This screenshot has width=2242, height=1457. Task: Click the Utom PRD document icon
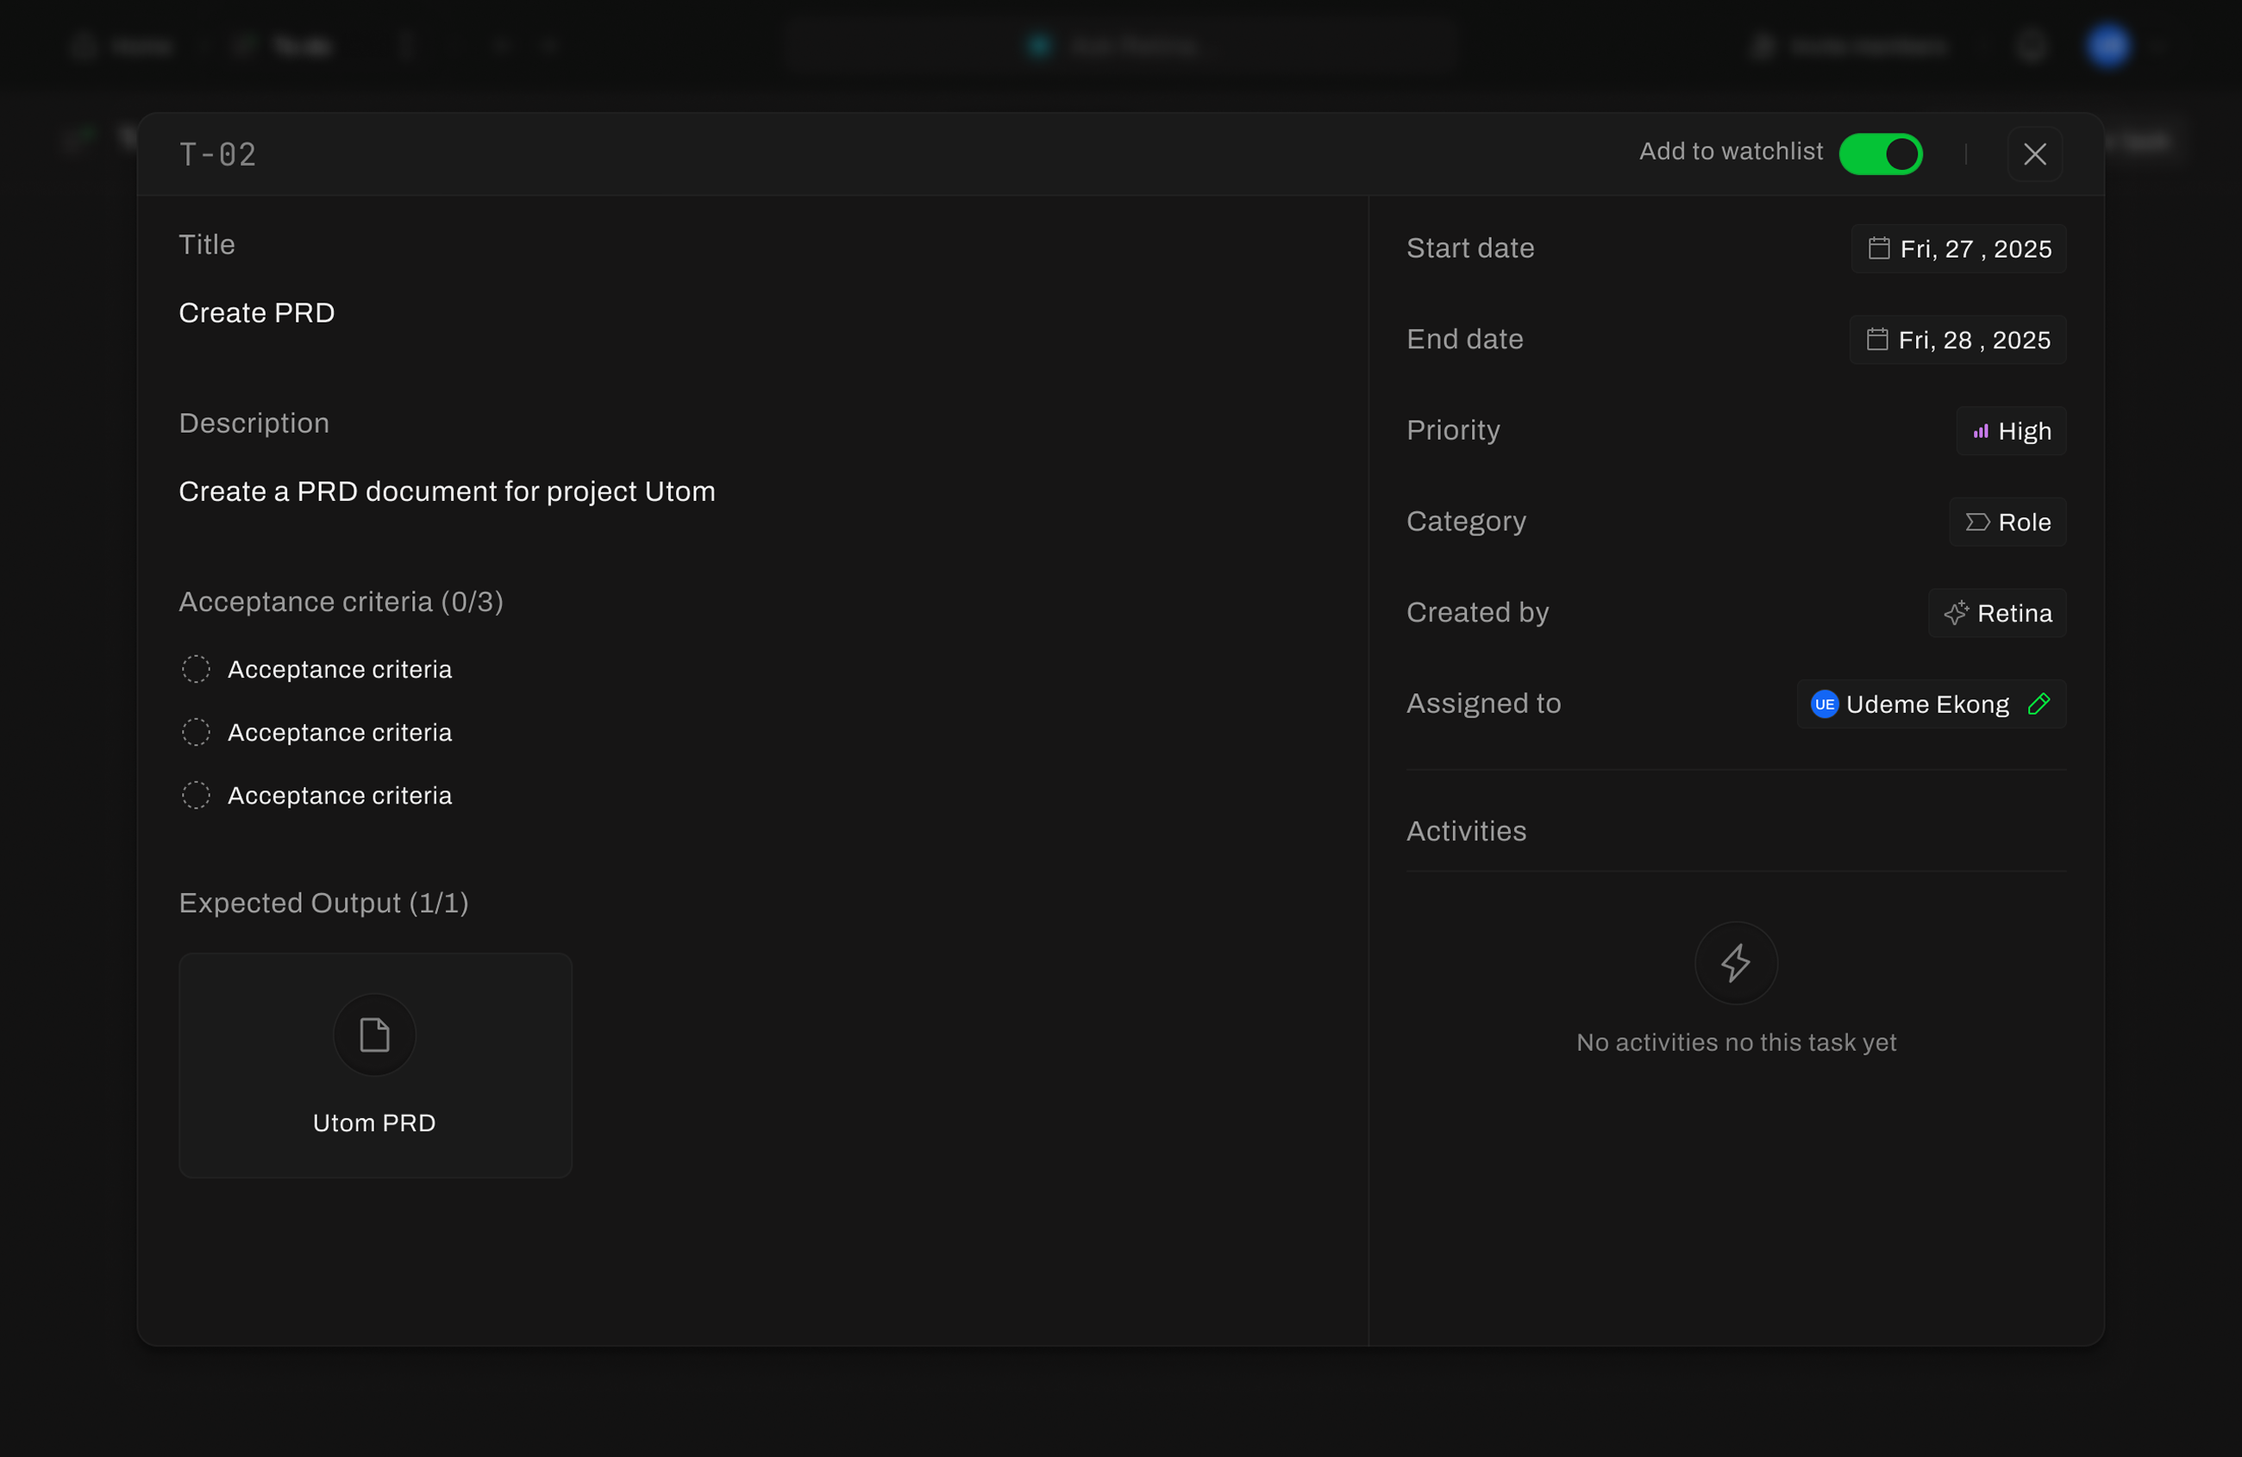(375, 1035)
